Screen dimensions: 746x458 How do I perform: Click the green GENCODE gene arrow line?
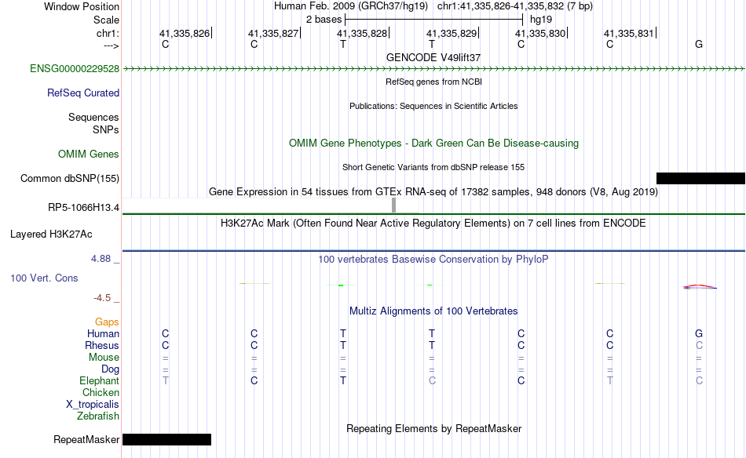(434, 69)
